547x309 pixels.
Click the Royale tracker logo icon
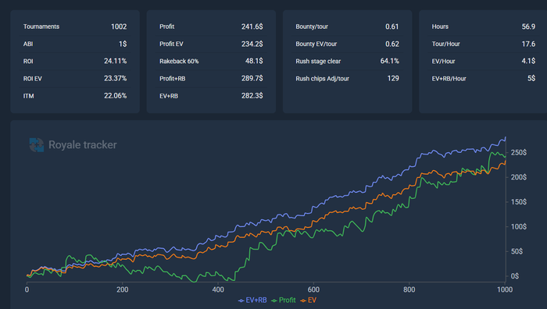[37, 145]
